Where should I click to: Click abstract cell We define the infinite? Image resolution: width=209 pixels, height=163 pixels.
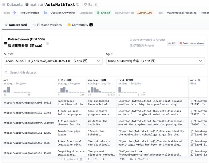pos(101,123)
